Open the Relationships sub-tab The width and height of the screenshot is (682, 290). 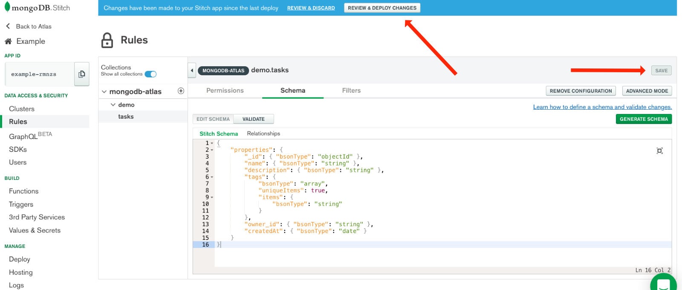(x=263, y=134)
